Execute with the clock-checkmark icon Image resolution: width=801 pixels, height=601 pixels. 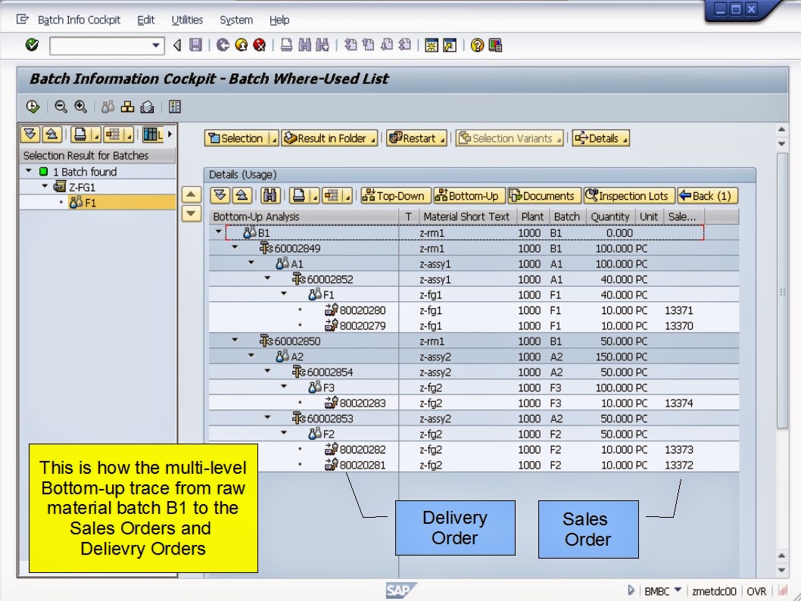32,106
